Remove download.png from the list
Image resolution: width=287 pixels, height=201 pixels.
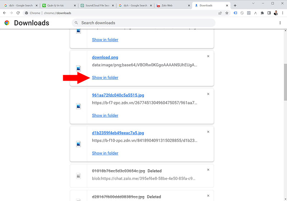pos(208,56)
